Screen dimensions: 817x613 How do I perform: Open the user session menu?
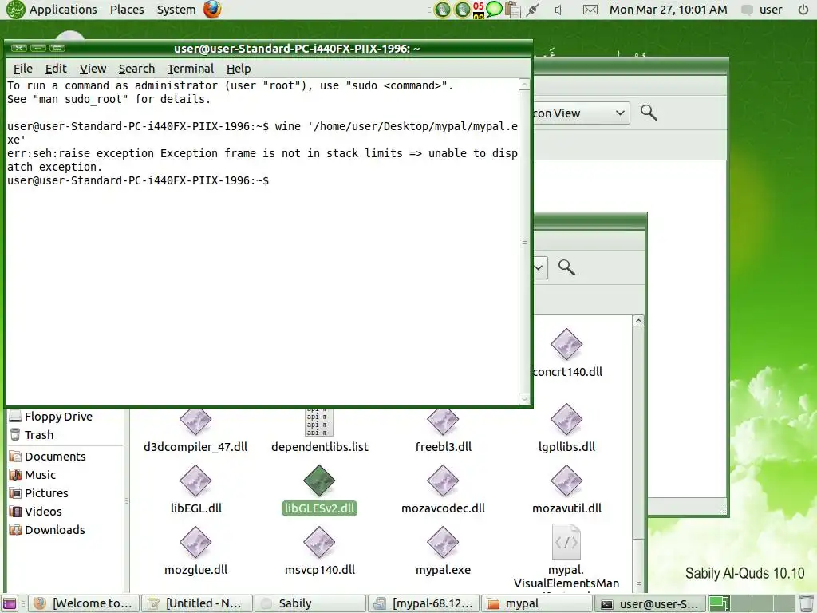pyautogui.click(x=762, y=10)
